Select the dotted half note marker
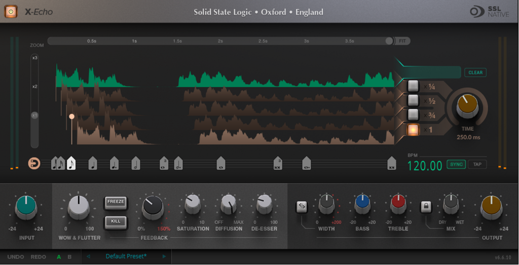The height and width of the screenshot is (265, 519). [x=178, y=163]
